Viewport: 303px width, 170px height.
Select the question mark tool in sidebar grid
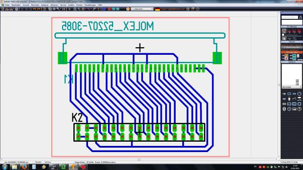pos(299,109)
